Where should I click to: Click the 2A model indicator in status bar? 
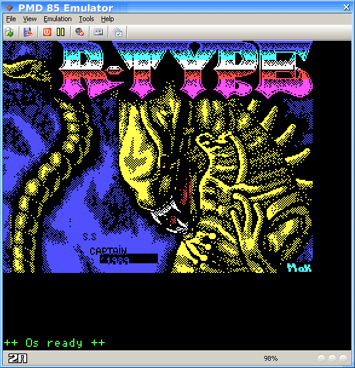point(18,358)
